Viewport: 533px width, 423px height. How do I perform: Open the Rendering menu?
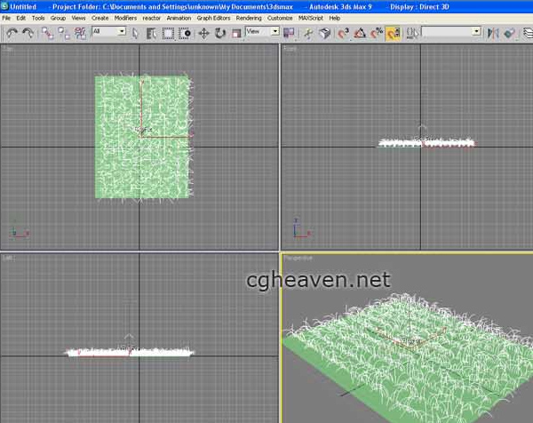pyautogui.click(x=249, y=18)
